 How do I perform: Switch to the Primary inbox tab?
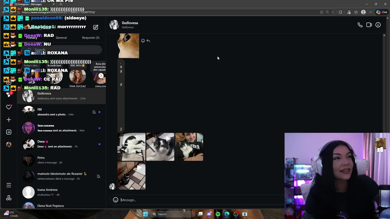32,38
